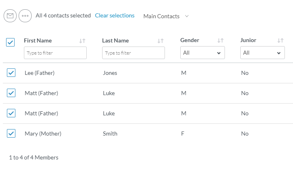Uncheck the Mary (Mother) Smith row

pyautogui.click(x=11, y=134)
